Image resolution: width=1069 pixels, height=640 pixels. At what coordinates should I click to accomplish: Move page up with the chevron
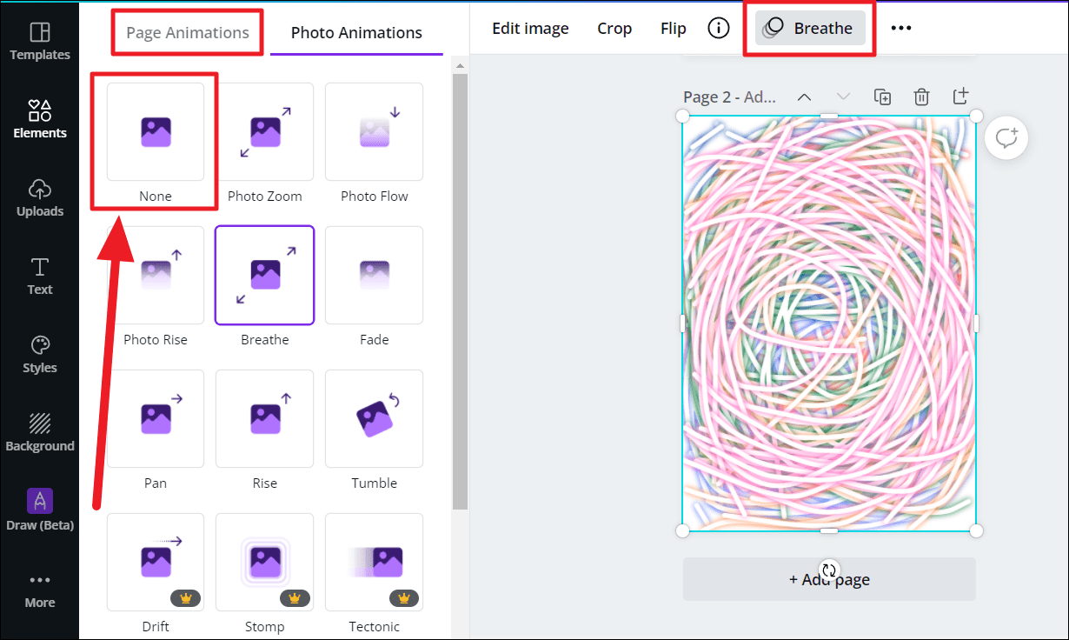tap(805, 97)
